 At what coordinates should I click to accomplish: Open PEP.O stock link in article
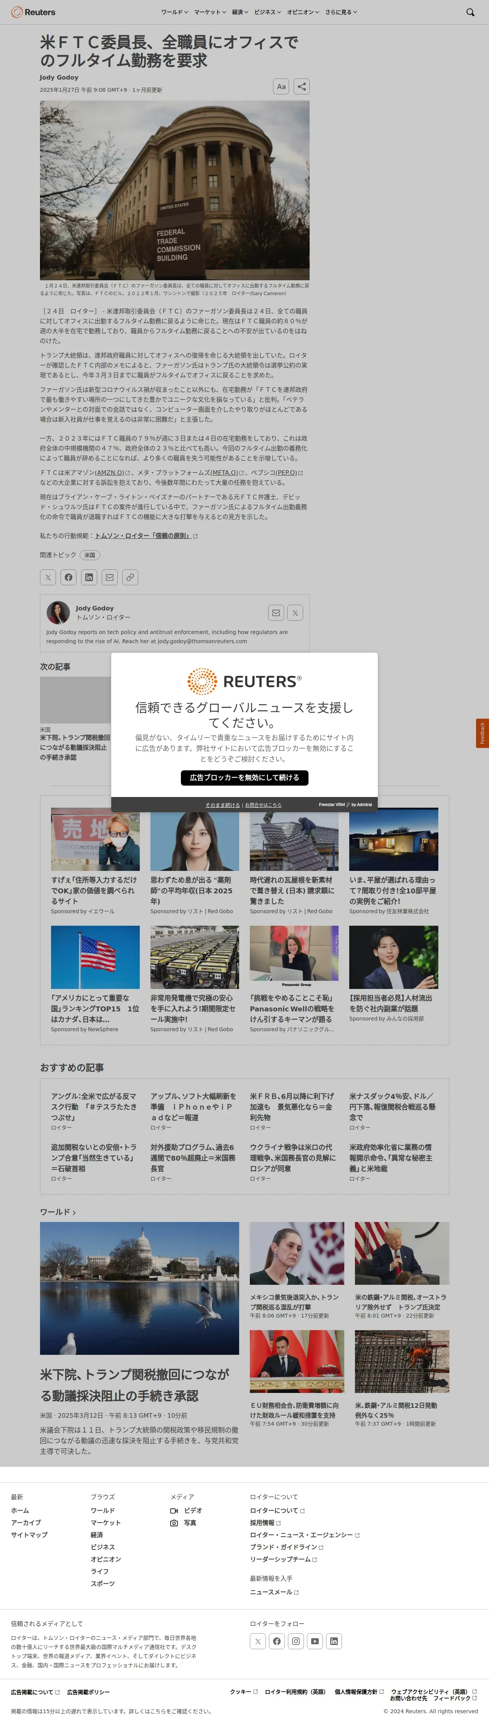click(289, 473)
